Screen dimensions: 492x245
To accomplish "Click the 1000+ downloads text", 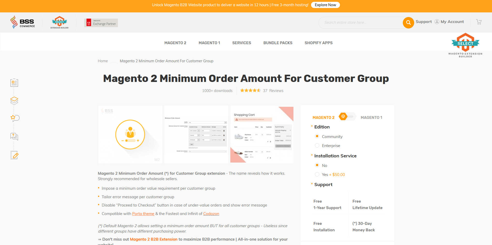I will pos(217,91).
